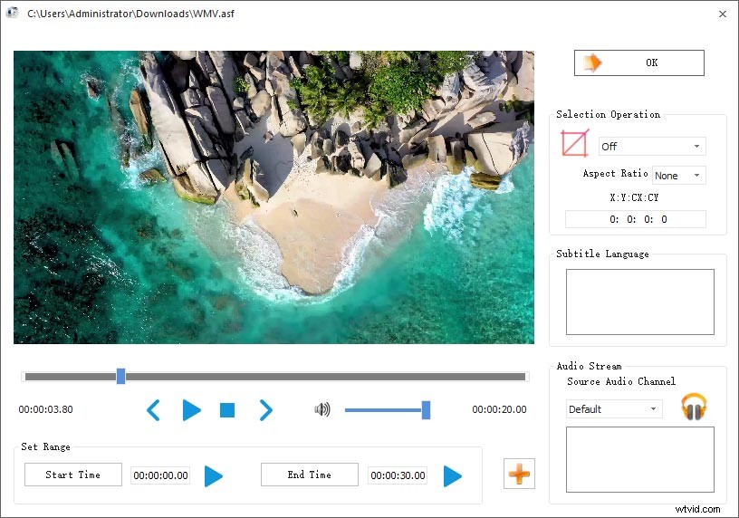Viewport: 739px width, 518px height.
Task: Step forward with next frame arrow
Action: point(266,410)
